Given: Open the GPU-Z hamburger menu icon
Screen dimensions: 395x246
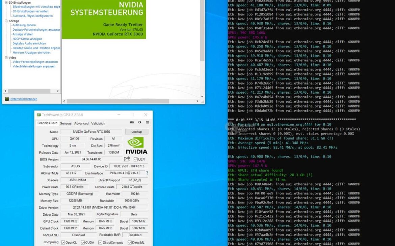Looking at the screenshot, I should click(x=147, y=123).
